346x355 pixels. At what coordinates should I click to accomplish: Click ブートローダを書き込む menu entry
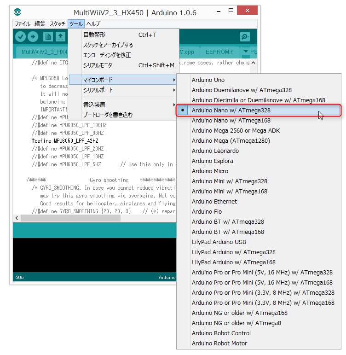(x=108, y=115)
